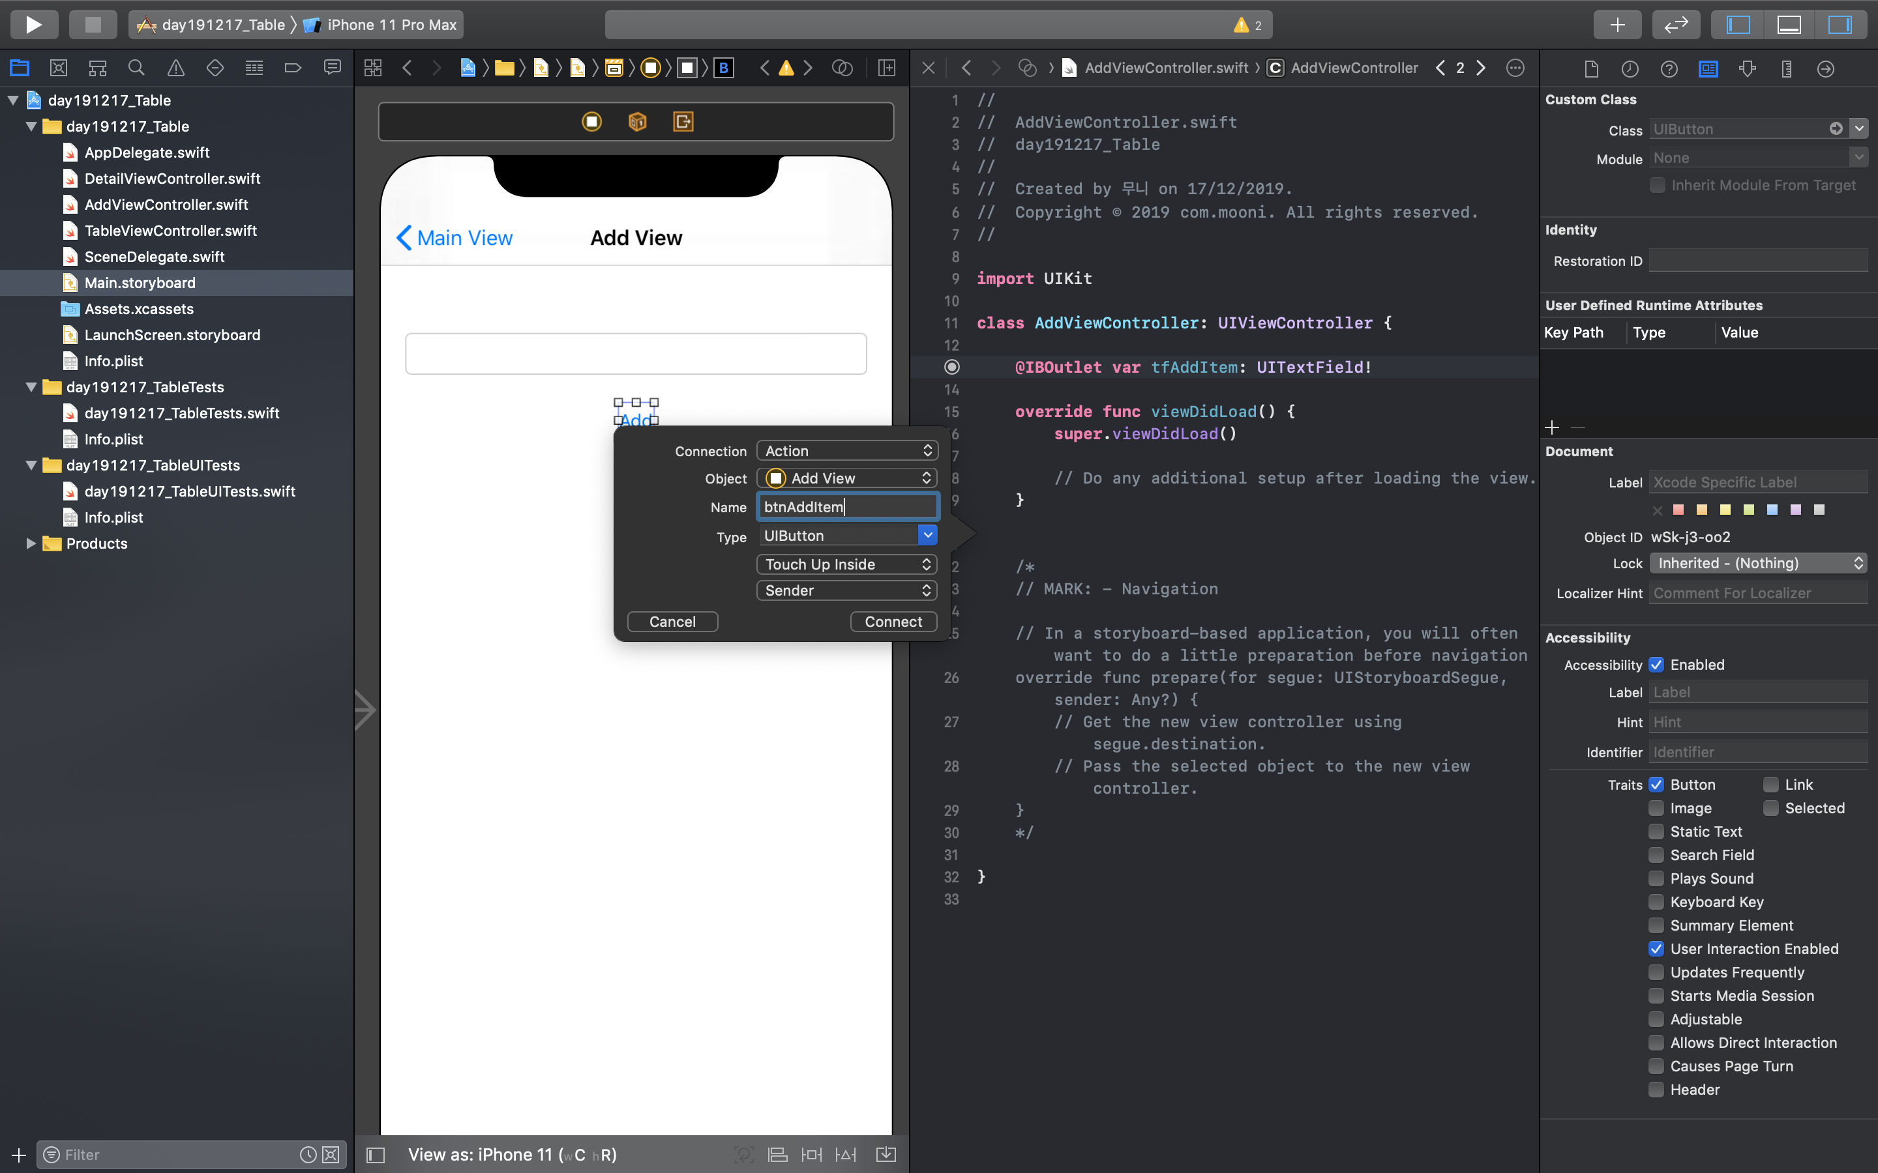Select AddViewController.swift in navigator

click(165, 204)
